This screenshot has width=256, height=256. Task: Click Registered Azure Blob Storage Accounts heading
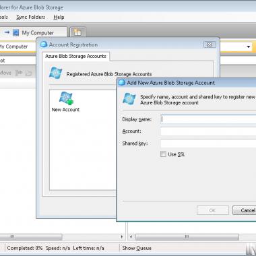tap(109, 74)
